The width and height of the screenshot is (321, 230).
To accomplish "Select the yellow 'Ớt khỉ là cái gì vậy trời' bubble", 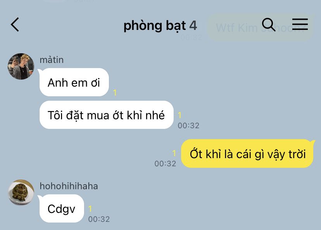I will click(247, 153).
